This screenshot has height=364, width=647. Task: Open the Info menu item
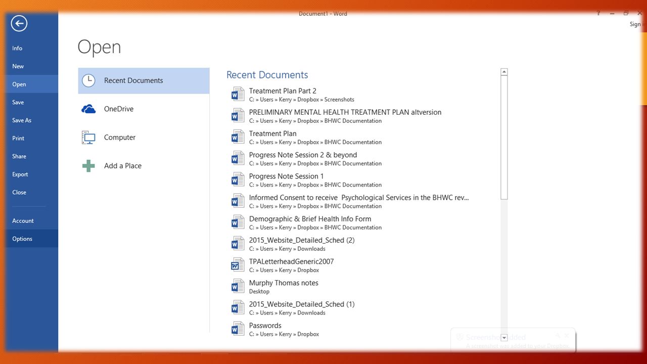pos(32,48)
